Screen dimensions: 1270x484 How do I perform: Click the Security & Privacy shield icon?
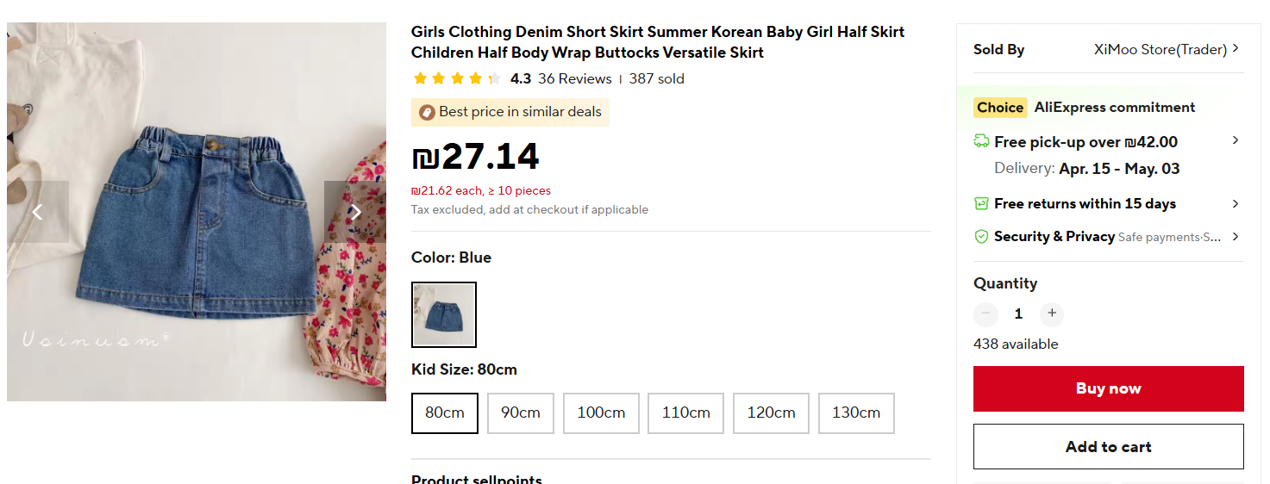coord(981,236)
